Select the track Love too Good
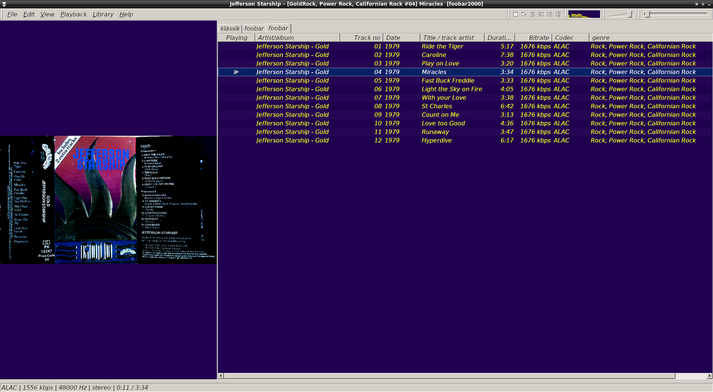The image size is (713, 392). coord(465,123)
